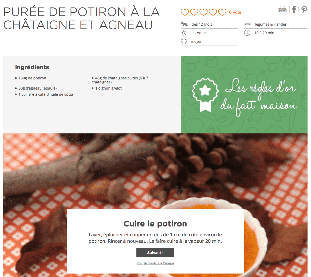
Task: Click the légumes & viandes category icon
Action: [247, 24]
